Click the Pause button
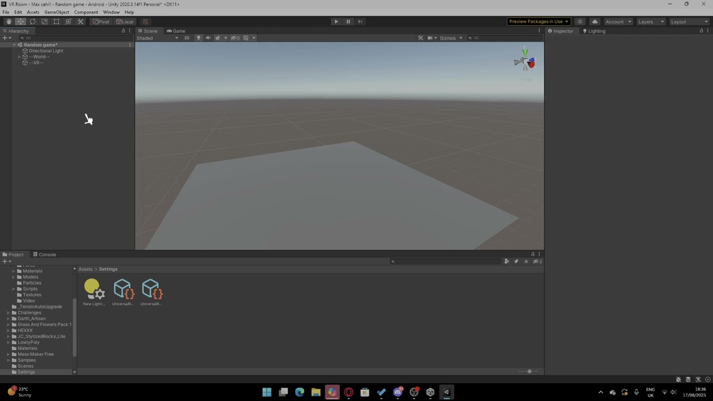The image size is (713, 401). [348, 22]
